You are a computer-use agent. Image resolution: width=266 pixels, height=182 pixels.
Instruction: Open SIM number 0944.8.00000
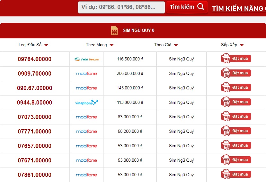35,103
